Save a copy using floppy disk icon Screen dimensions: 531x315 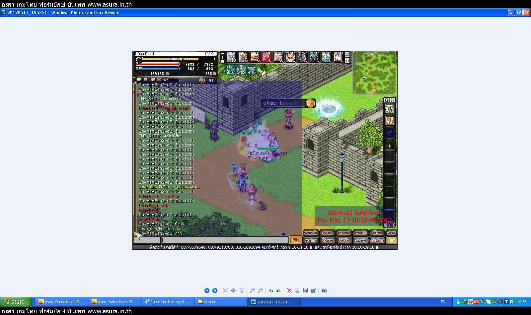(x=305, y=290)
